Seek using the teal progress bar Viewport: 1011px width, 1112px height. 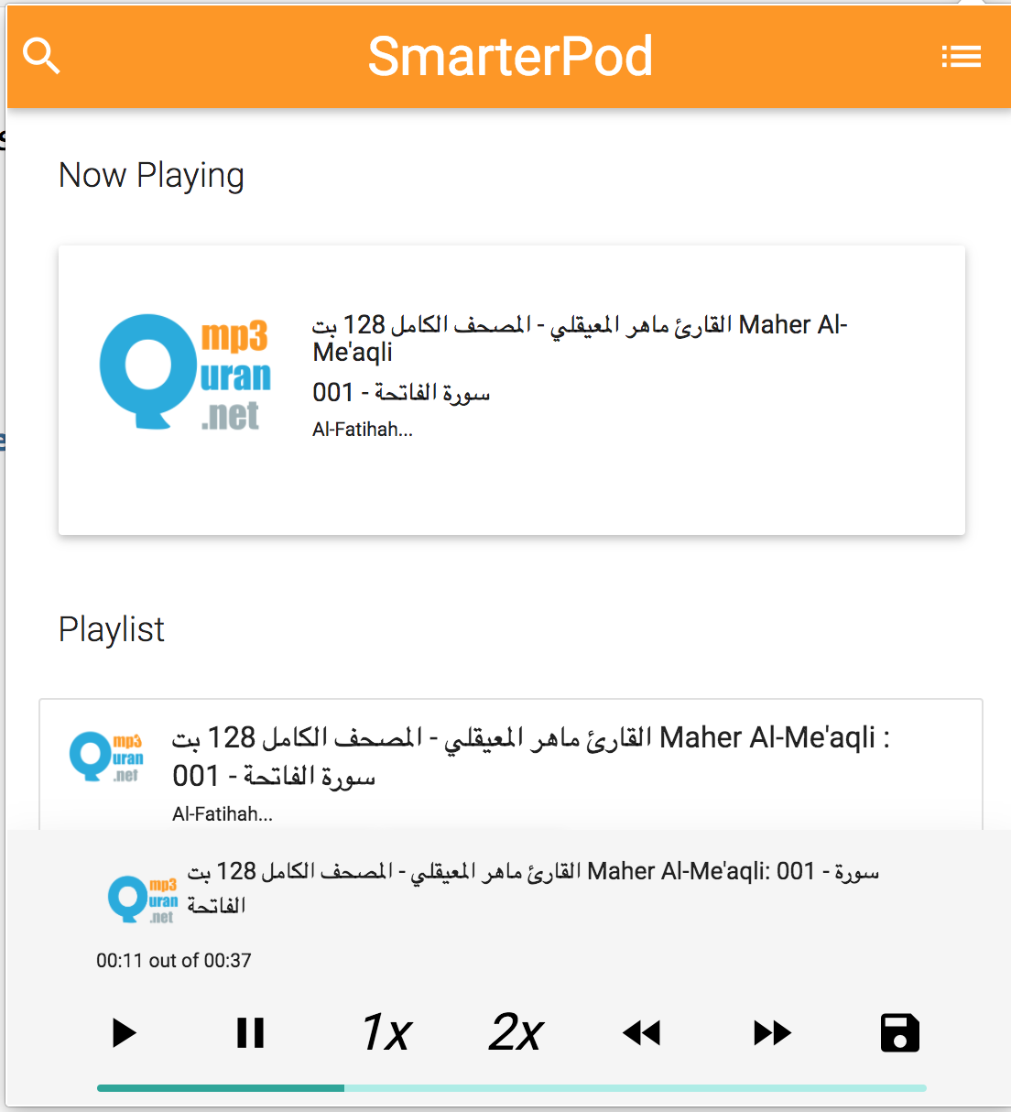point(511,1088)
